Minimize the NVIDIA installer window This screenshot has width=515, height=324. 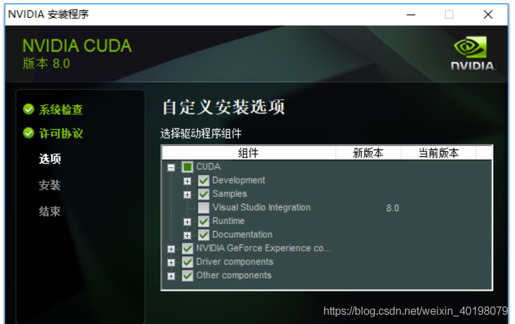point(411,15)
